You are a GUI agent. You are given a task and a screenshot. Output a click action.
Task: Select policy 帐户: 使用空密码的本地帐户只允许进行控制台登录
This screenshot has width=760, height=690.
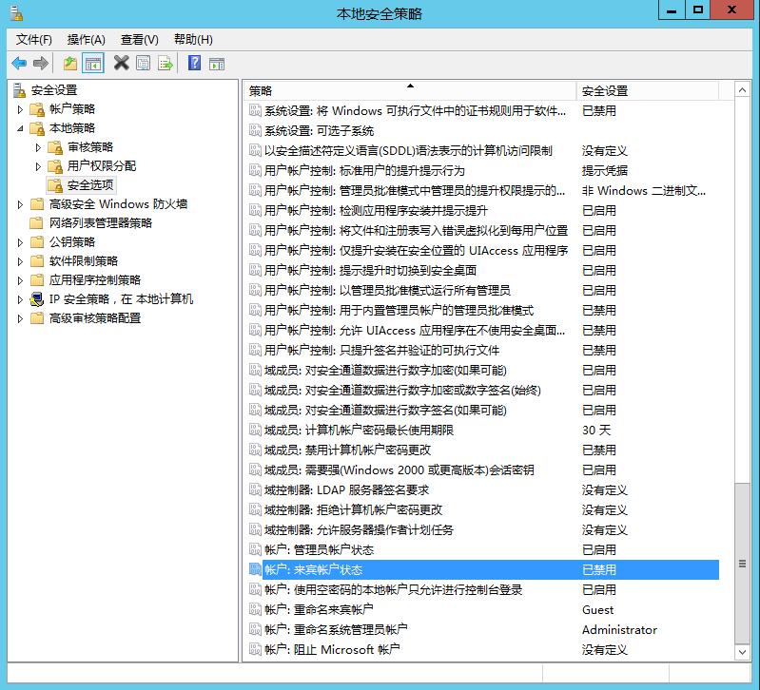(x=394, y=589)
